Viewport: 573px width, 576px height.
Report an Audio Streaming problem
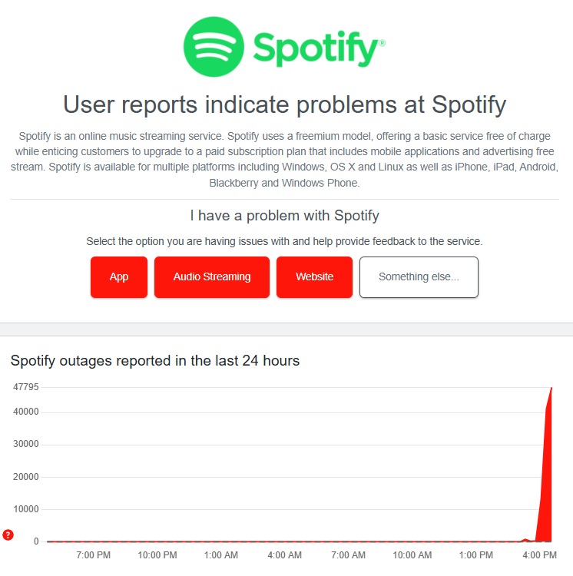tap(212, 277)
